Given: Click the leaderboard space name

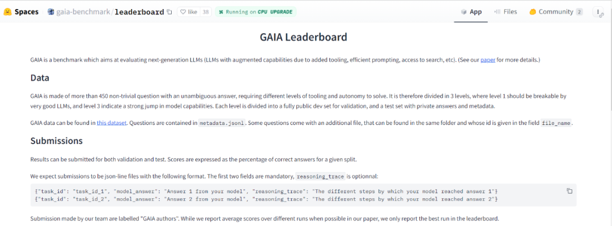Looking at the screenshot, I should [x=139, y=12].
